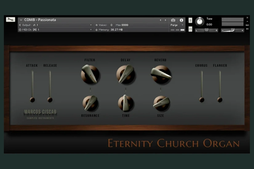The height and width of the screenshot is (169, 254).
Task: Click the Tune value 0.00
Action: [209, 25]
